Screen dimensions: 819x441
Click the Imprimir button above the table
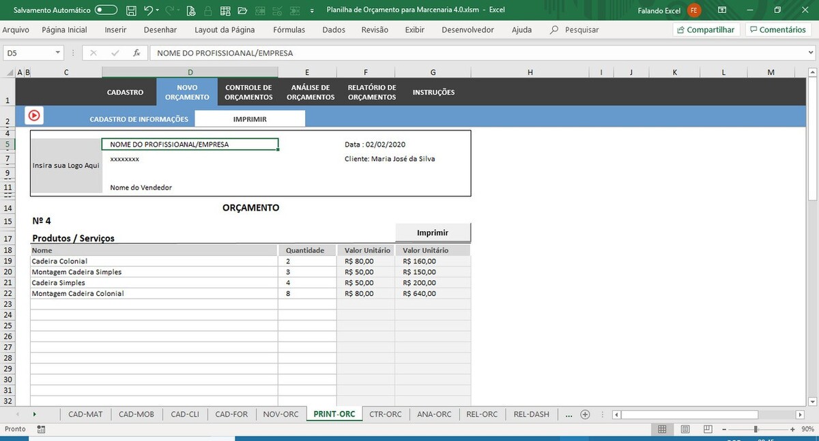click(433, 233)
